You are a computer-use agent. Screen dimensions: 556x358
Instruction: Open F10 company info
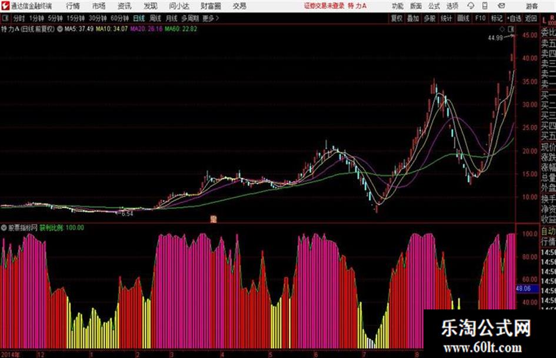coord(480,18)
